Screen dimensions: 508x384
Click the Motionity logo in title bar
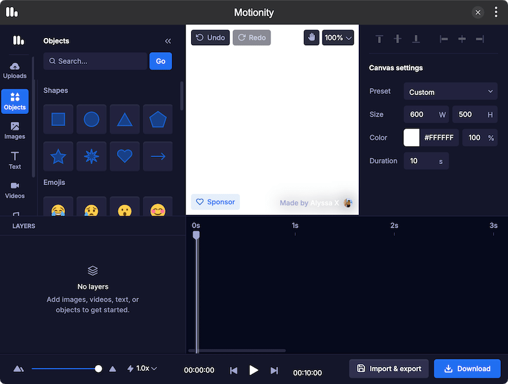pos(12,12)
